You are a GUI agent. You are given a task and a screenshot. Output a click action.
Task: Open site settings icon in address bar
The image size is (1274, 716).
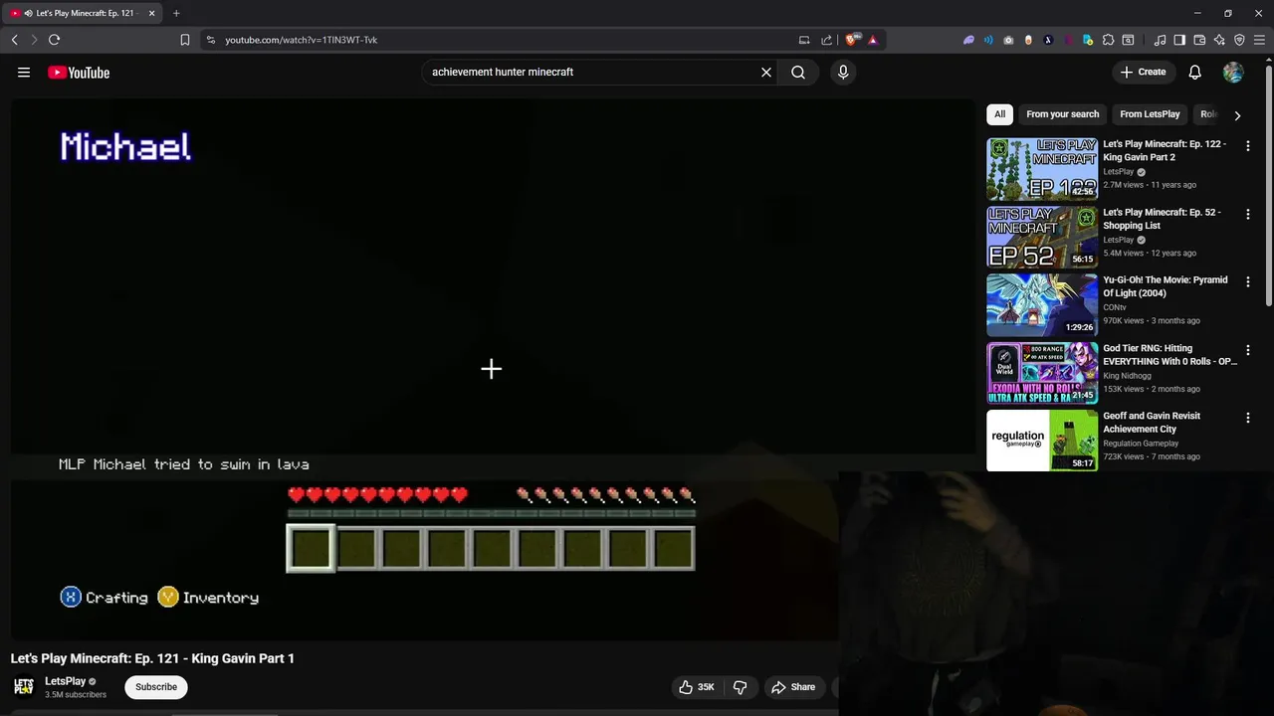[210, 40]
